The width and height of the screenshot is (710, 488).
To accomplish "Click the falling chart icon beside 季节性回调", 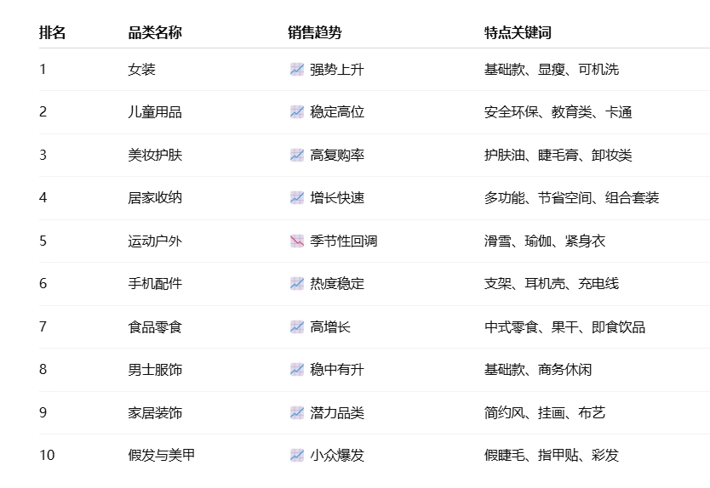I will click(x=297, y=241).
